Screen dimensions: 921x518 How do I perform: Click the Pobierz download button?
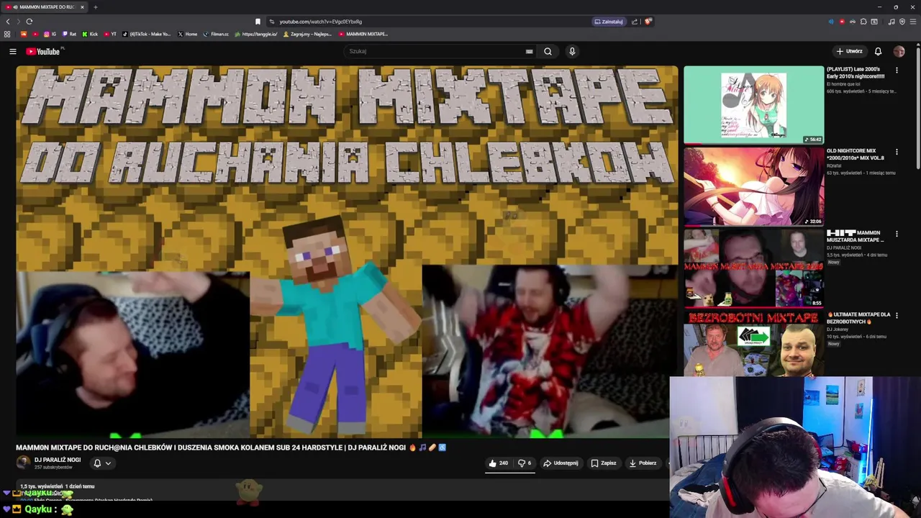point(643,463)
